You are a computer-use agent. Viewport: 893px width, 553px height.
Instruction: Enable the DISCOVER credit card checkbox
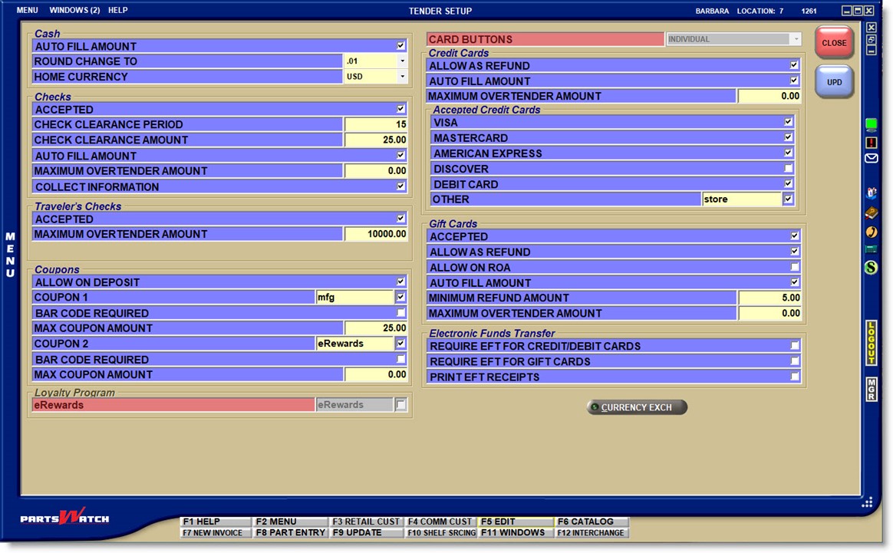(788, 169)
